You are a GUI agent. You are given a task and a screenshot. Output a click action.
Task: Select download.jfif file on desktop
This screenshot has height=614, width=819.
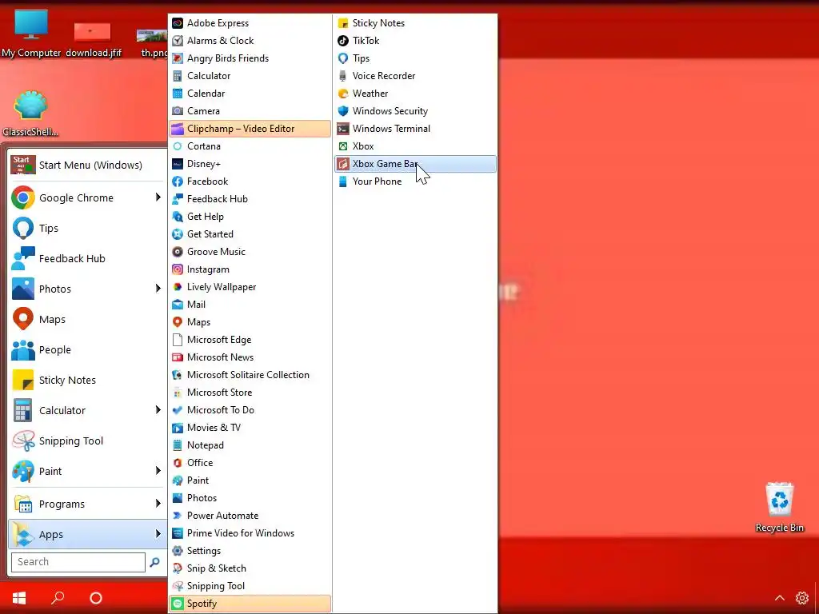tap(93, 40)
